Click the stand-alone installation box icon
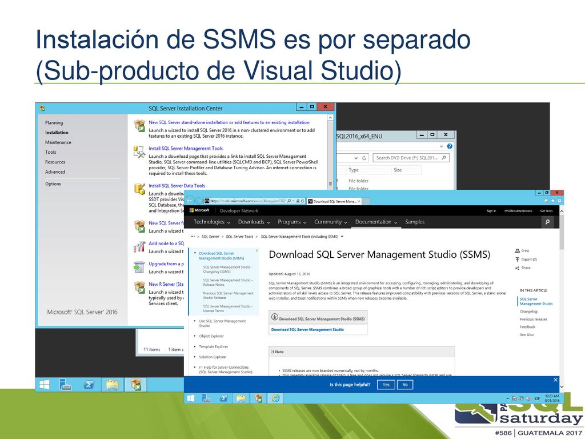585x439 pixels. tap(139, 125)
